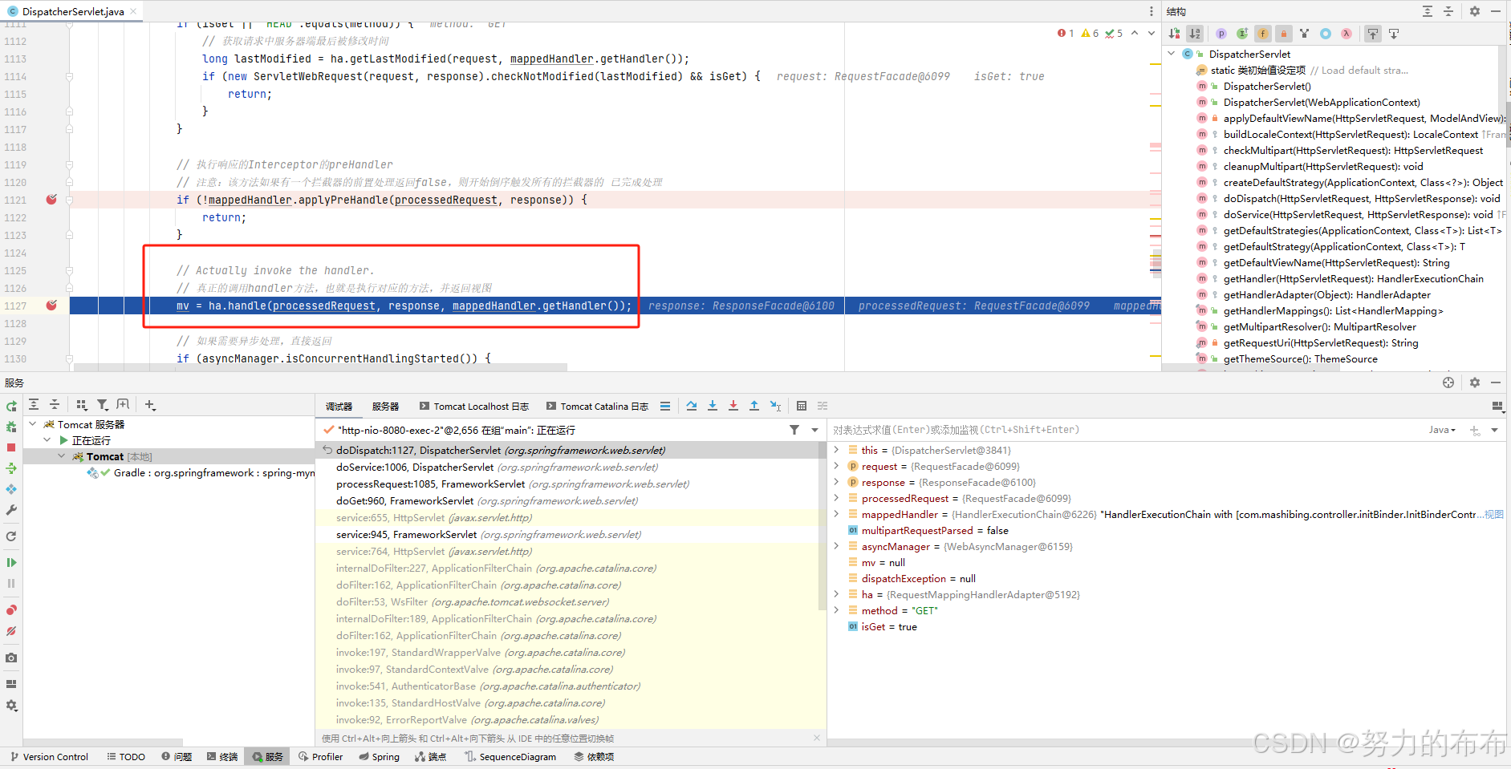
Task: Click Step Into debugger icon
Action: click(713, 406)
